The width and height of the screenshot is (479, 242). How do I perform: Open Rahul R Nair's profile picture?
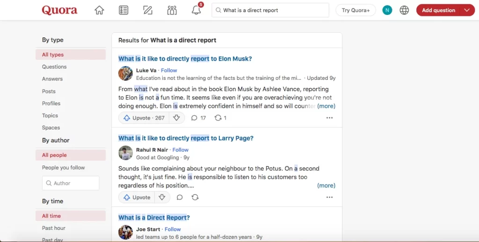pyautogui.click(x=125, y=153)
